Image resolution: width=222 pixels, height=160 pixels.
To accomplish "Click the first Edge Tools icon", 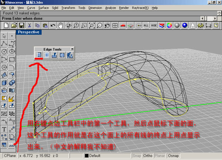I will (38, 55).
